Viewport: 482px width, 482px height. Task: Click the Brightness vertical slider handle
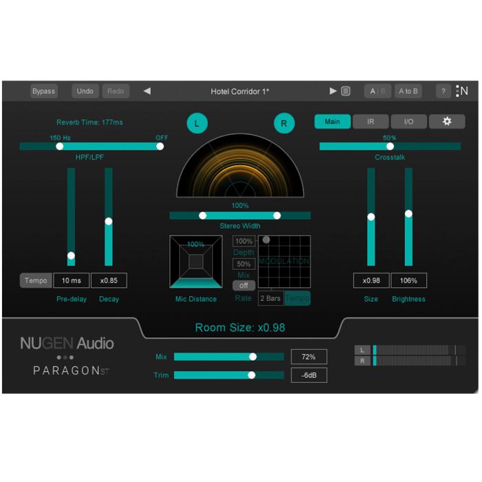coord(408,213)
